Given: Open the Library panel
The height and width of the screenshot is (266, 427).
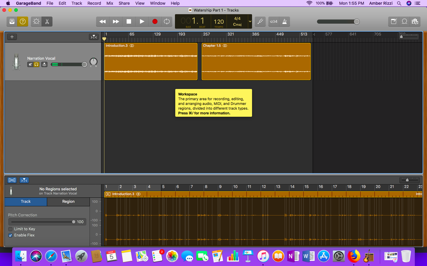Looking at the screenshot, I should tap(12, 22).
